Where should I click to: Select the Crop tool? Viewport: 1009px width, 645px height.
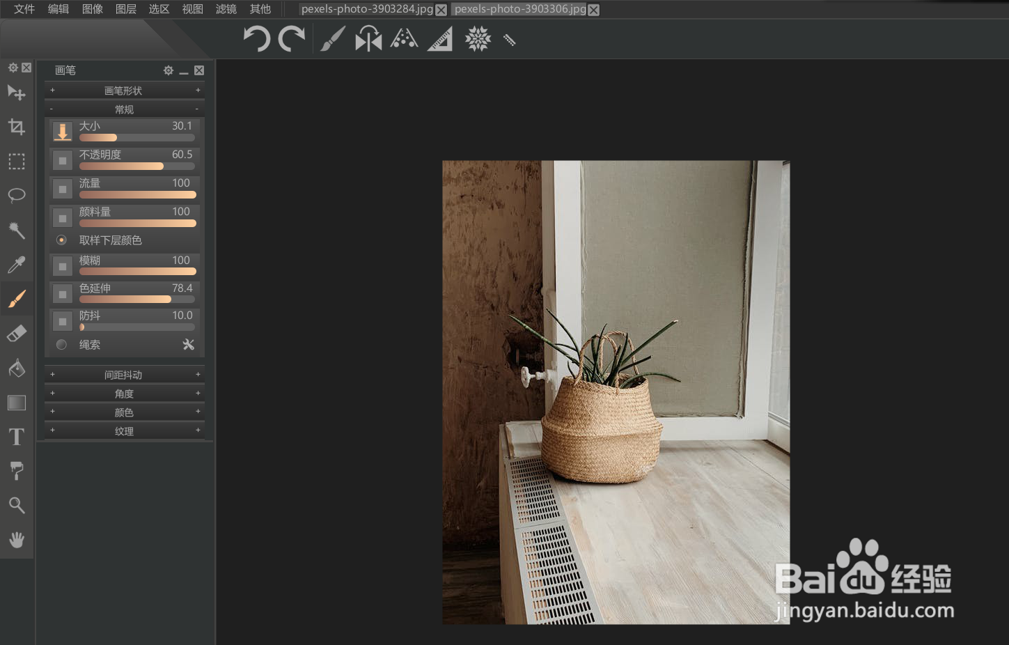tap(16, 127)
